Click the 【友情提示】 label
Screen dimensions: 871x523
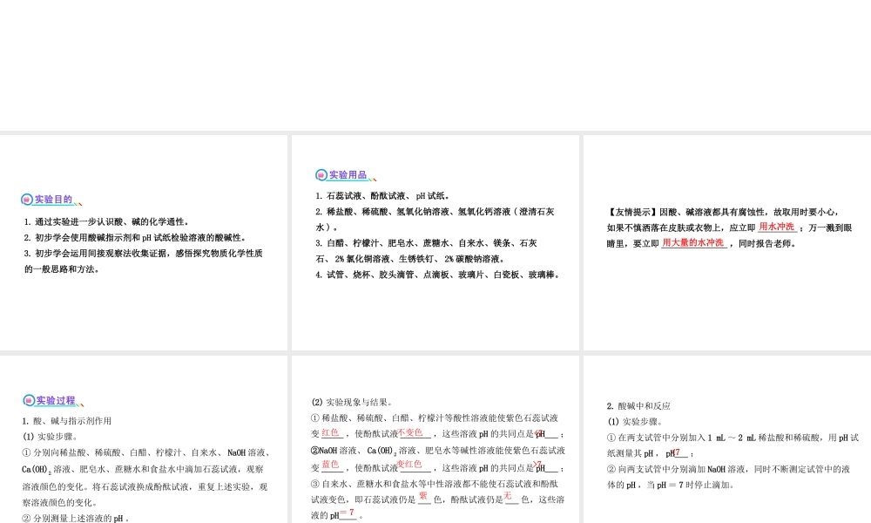pos(632,213)
